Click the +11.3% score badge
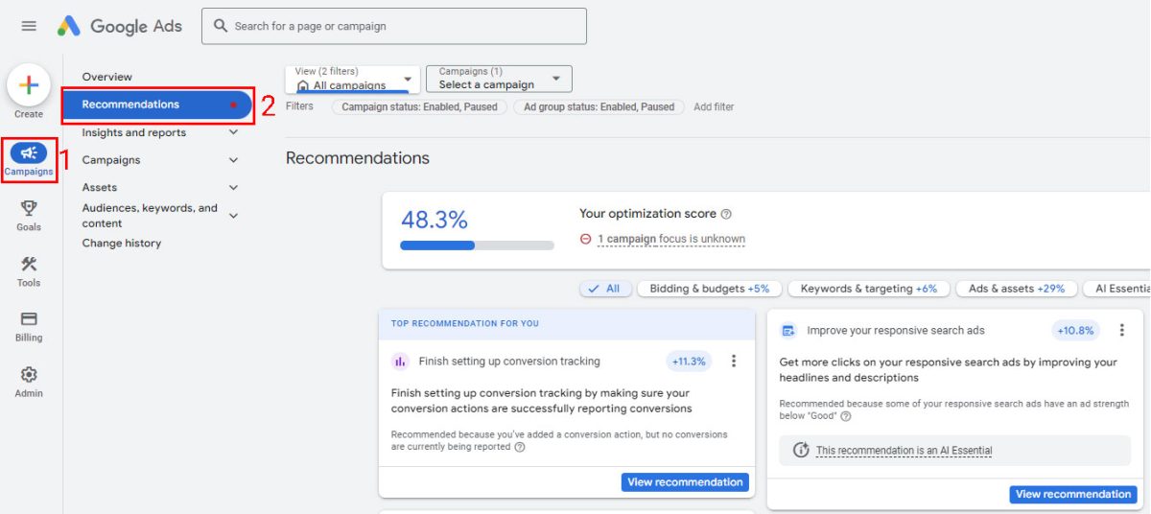This screenshot has height=514, width=1151. point(689,362)
